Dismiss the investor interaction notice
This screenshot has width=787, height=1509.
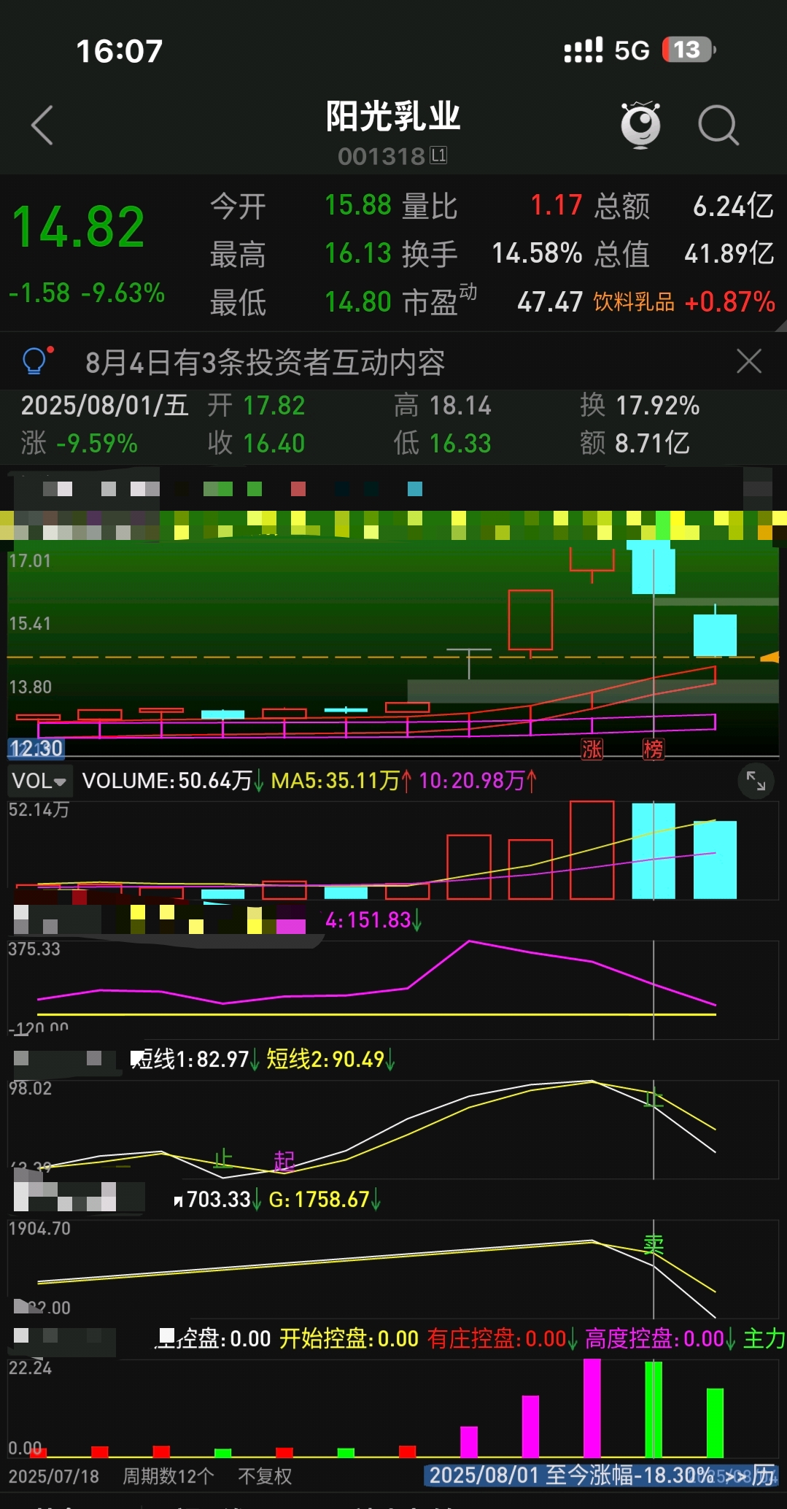[x=749, y=361]
